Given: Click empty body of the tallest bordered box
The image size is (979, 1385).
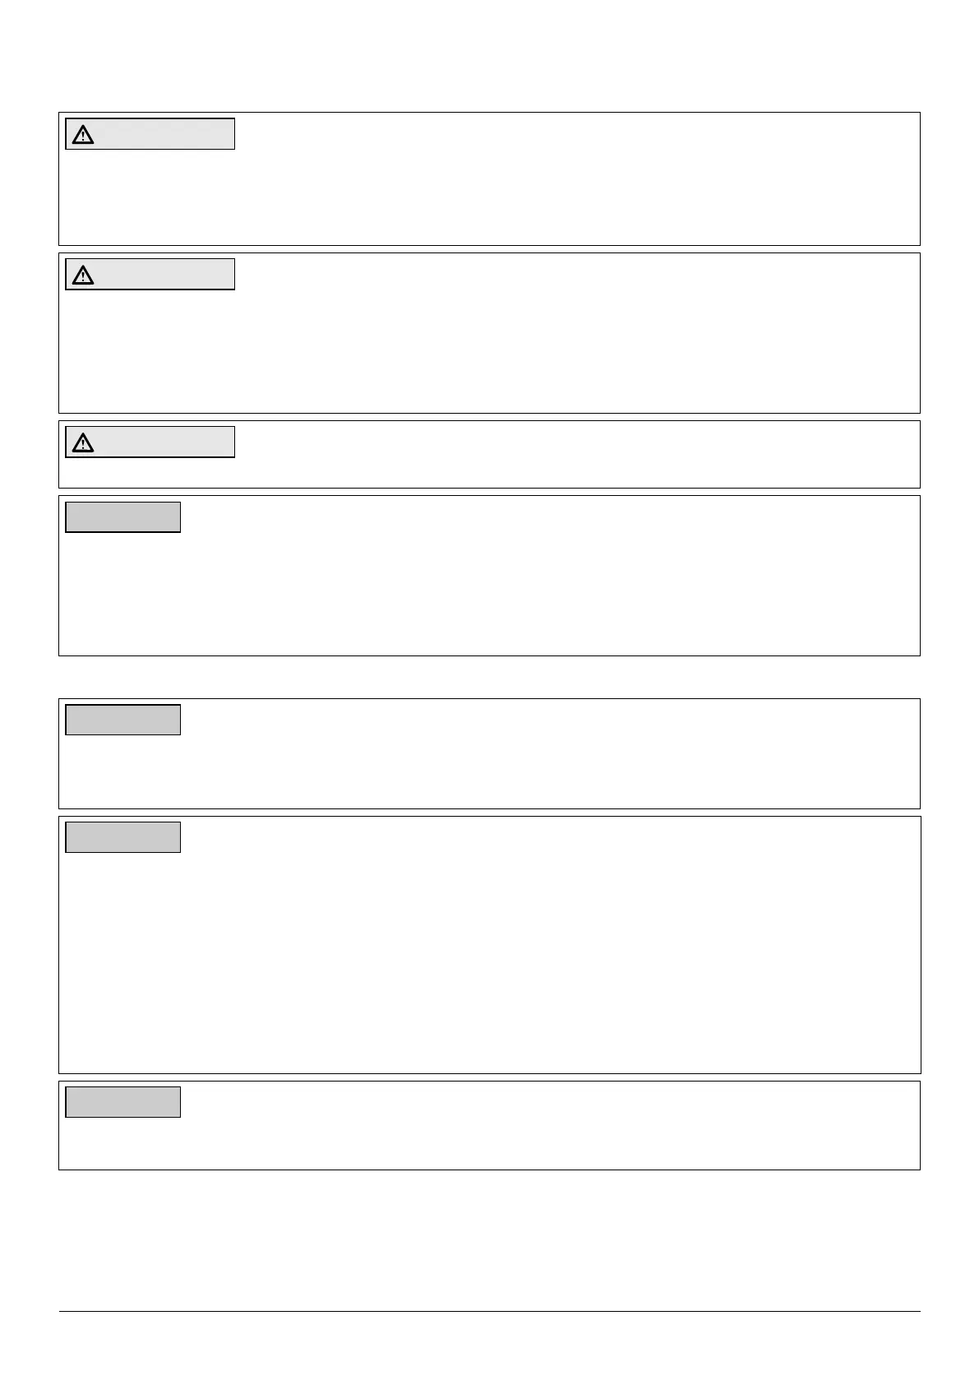Looking at the screenshot, I should [x=489, y=962].
